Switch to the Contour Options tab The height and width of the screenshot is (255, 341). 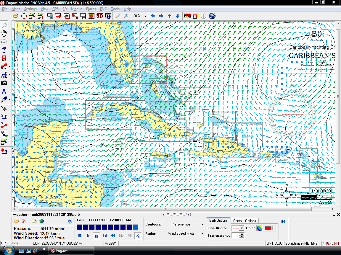click(x=245, y=221)
